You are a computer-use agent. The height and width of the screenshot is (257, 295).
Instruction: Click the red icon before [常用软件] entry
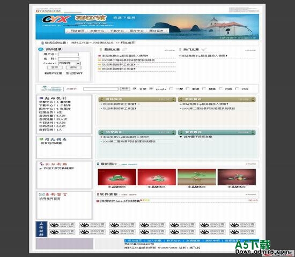pyautogui.click(x=98, y=201)
